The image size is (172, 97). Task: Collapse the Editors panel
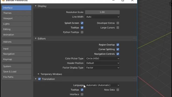(36, 39)
